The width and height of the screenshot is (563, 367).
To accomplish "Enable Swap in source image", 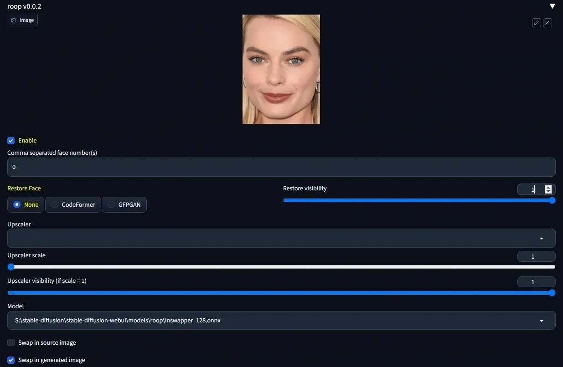I will click(x=10, y=342).
